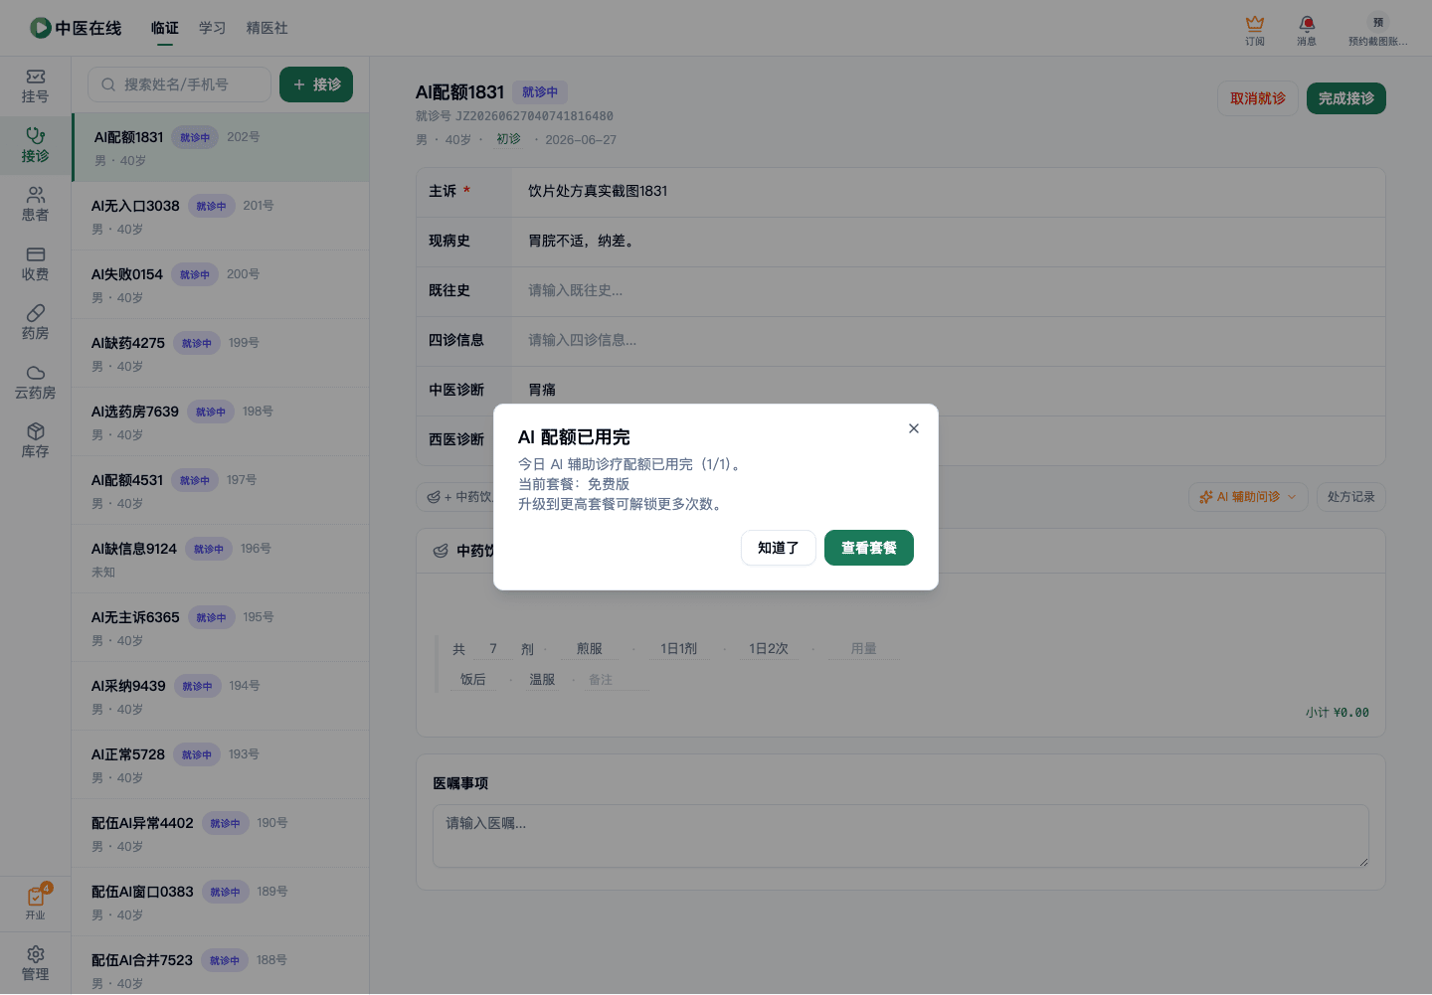Click the 初诊 visit type label
This screenshot has width=1432, height=995.
tap(508, 139)
